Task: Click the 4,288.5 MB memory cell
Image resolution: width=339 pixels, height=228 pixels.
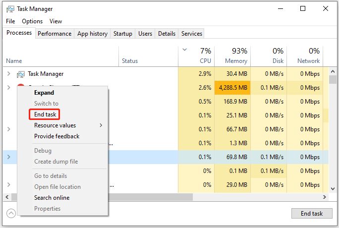Action: (232, 88)
